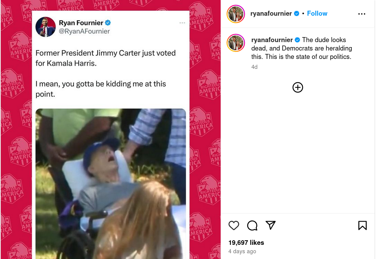The width and height of the screenshot is (385, 259).
Task: Open ryanafournier username in the caption
Action: [272, 40]
